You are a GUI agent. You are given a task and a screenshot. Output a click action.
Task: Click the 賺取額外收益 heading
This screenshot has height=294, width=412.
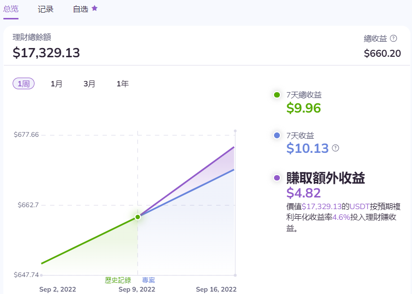tap(326, 178)
